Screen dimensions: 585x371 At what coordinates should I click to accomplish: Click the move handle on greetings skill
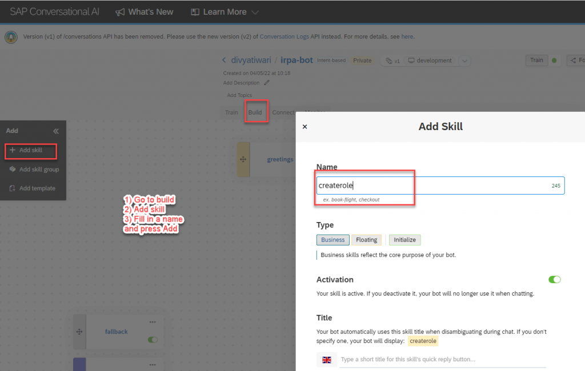243,159
